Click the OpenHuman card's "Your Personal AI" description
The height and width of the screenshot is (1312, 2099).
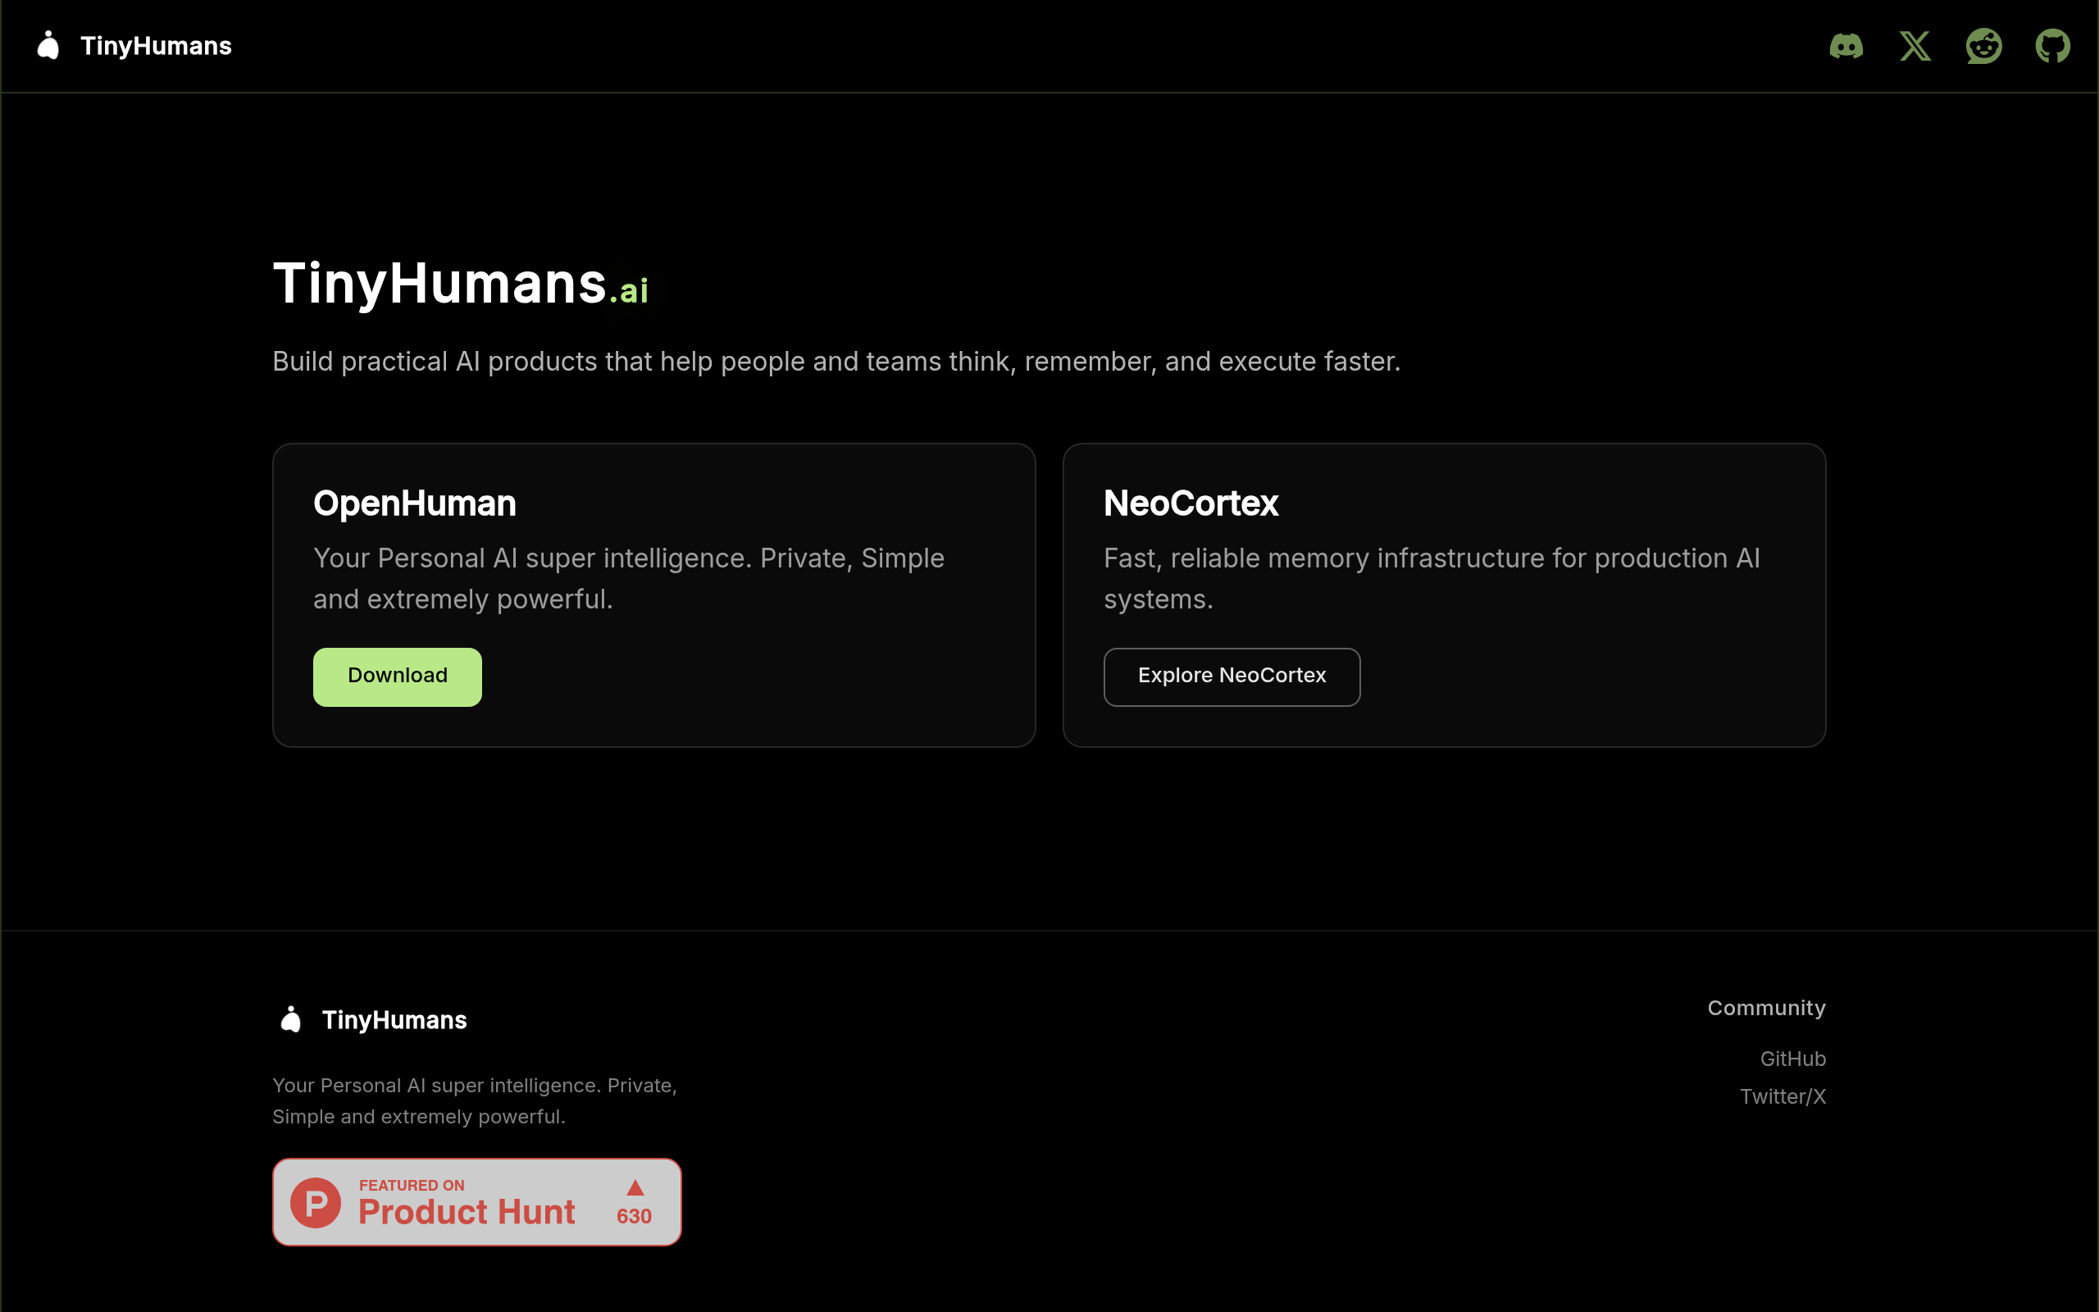point(629,579)
